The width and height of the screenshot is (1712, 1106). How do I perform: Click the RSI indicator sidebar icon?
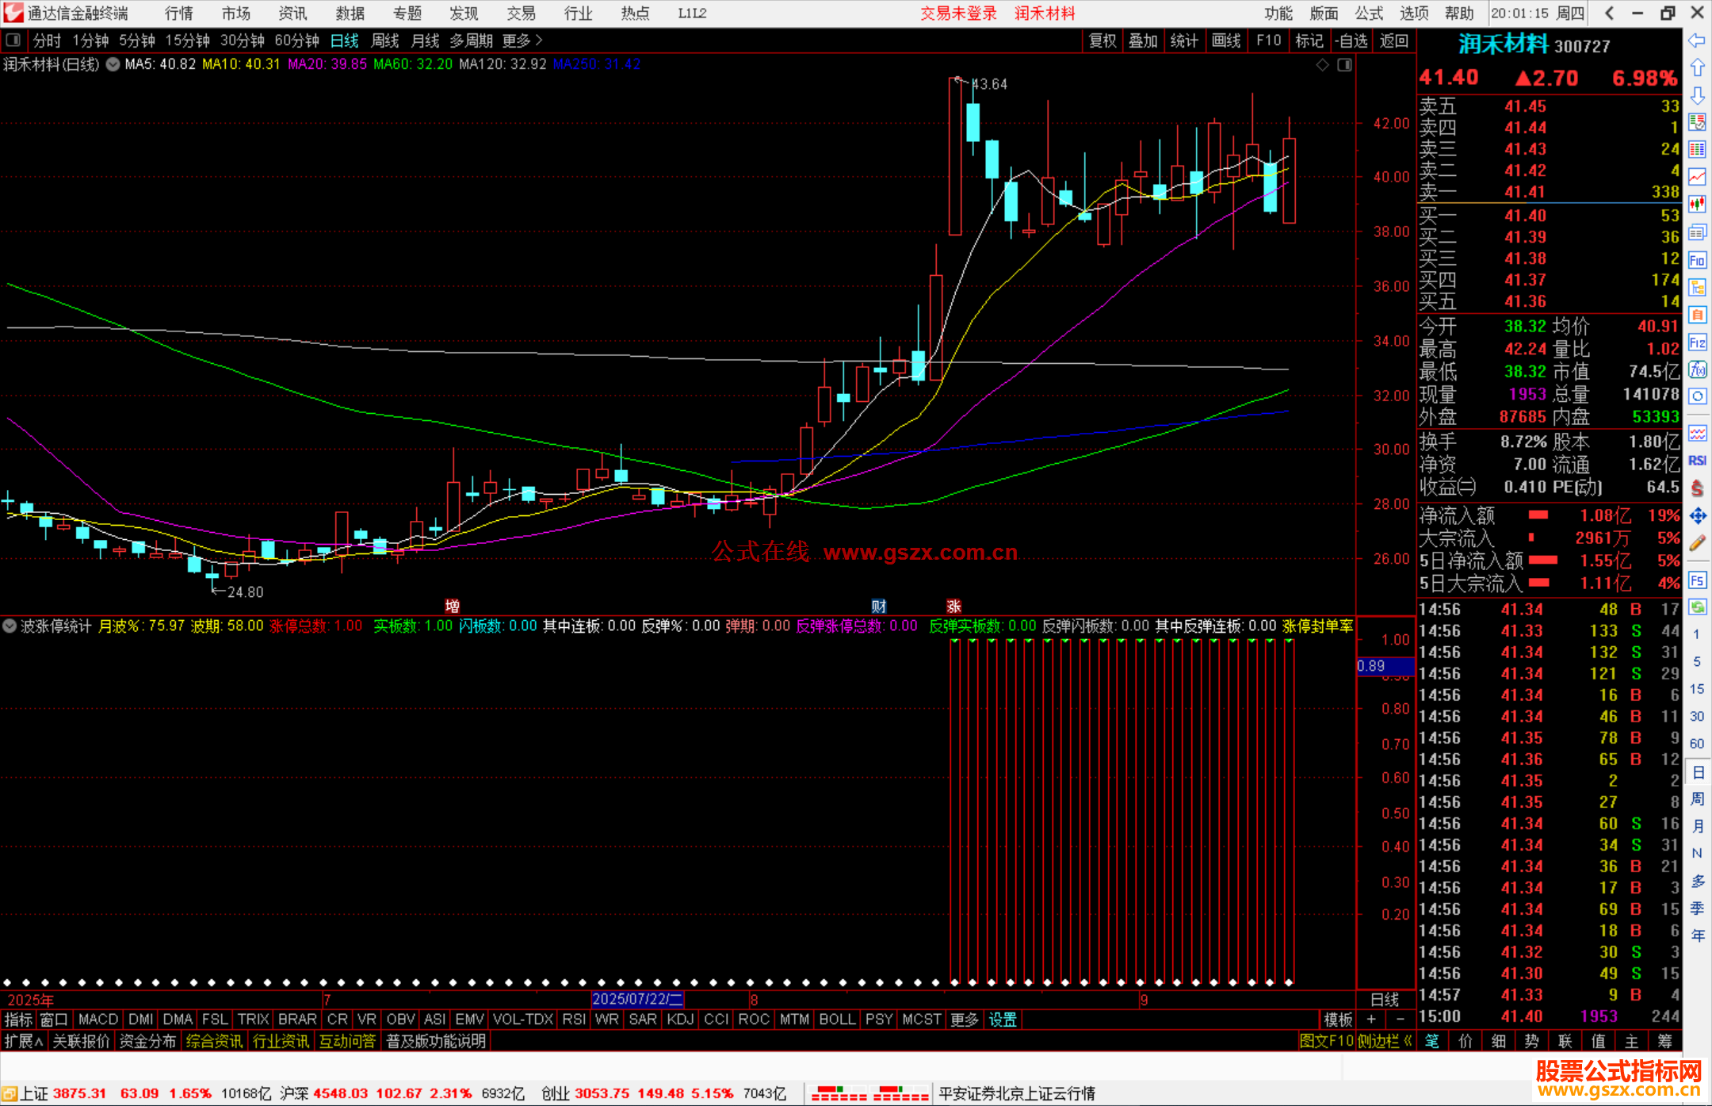(x=1697, y=461)
